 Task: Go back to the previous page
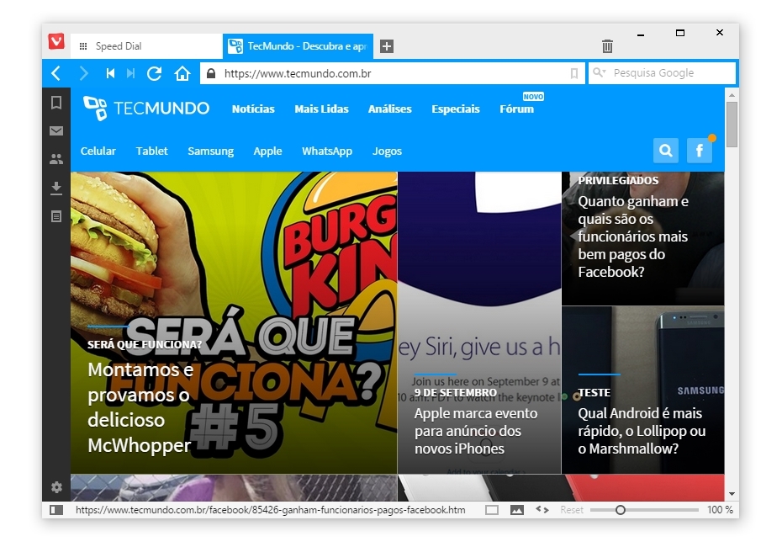tap(55, 73)
